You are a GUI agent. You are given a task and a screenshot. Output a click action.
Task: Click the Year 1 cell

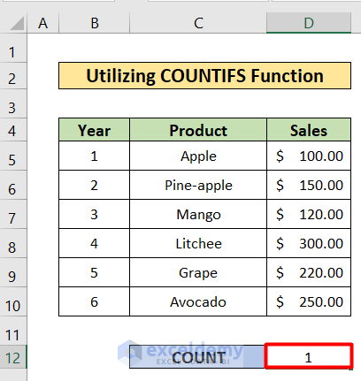[95, 156]
